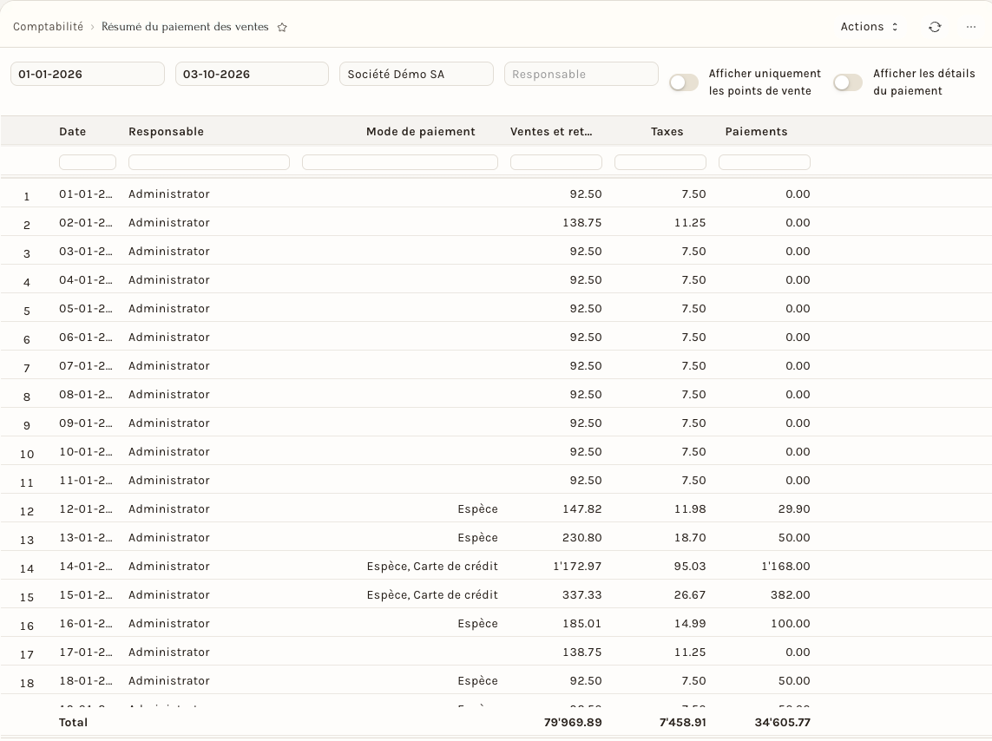The height and width of the screenshot is (741, 992).
Task: Open the Actions dropdown
Action: (869, 27)
